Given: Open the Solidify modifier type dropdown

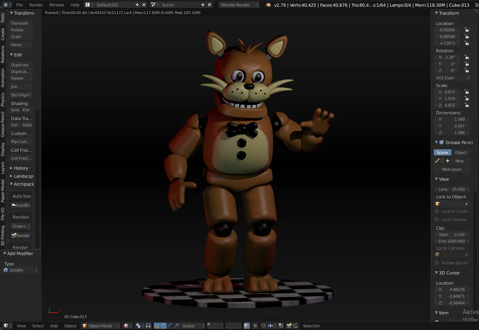Looking at the screenshot, I should click(x=20, y=270).
